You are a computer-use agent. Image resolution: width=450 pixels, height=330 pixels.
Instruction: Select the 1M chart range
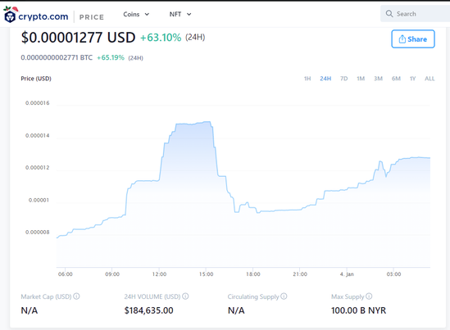pyautogui.click(x=361, y=79)
